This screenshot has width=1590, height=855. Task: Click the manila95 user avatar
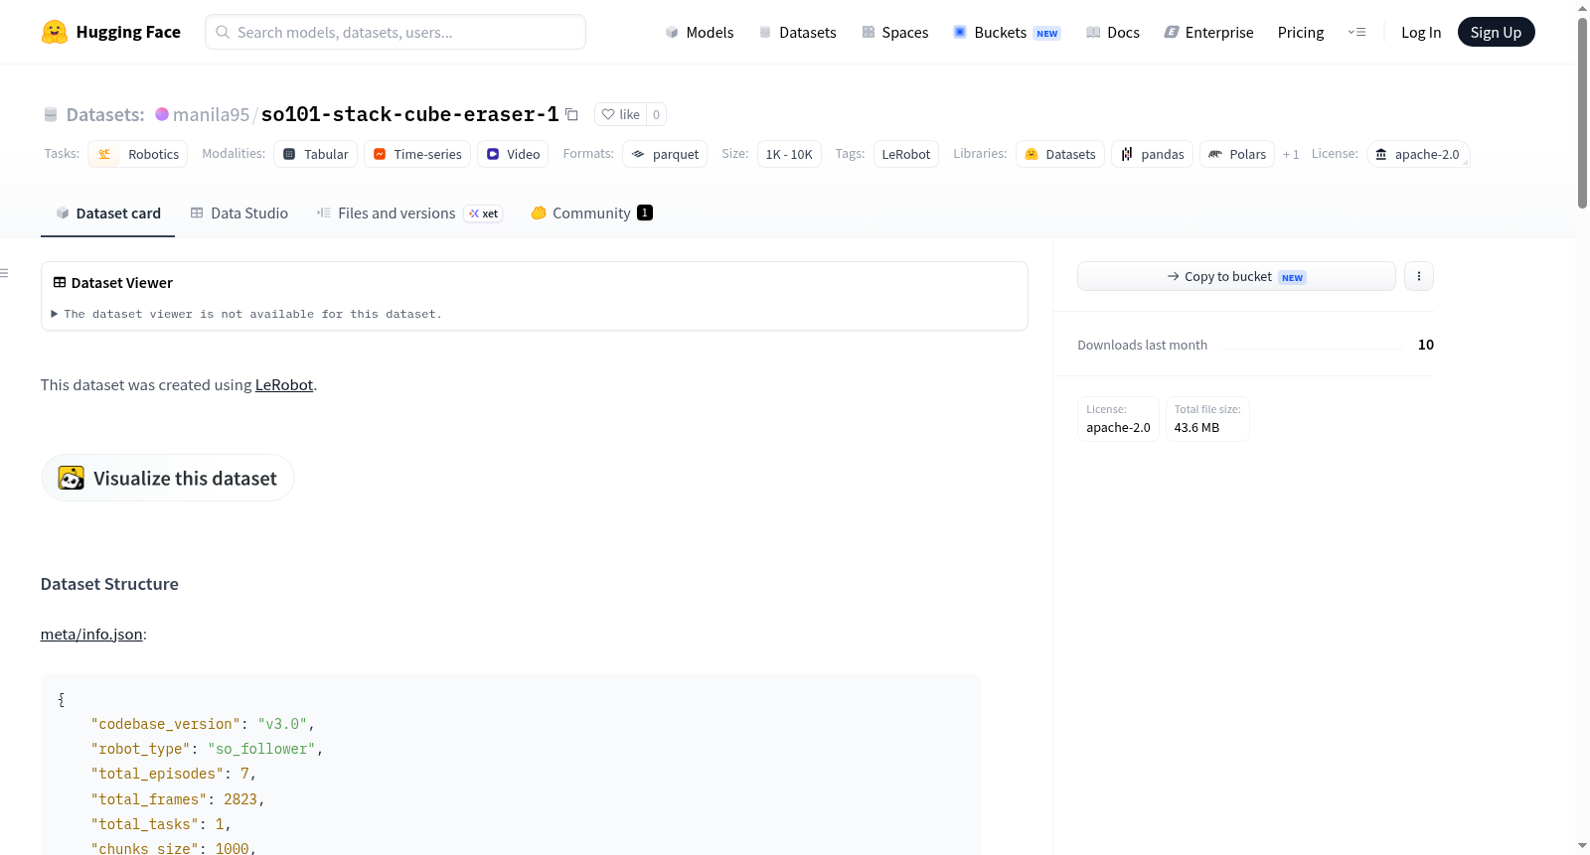[162, 114]
